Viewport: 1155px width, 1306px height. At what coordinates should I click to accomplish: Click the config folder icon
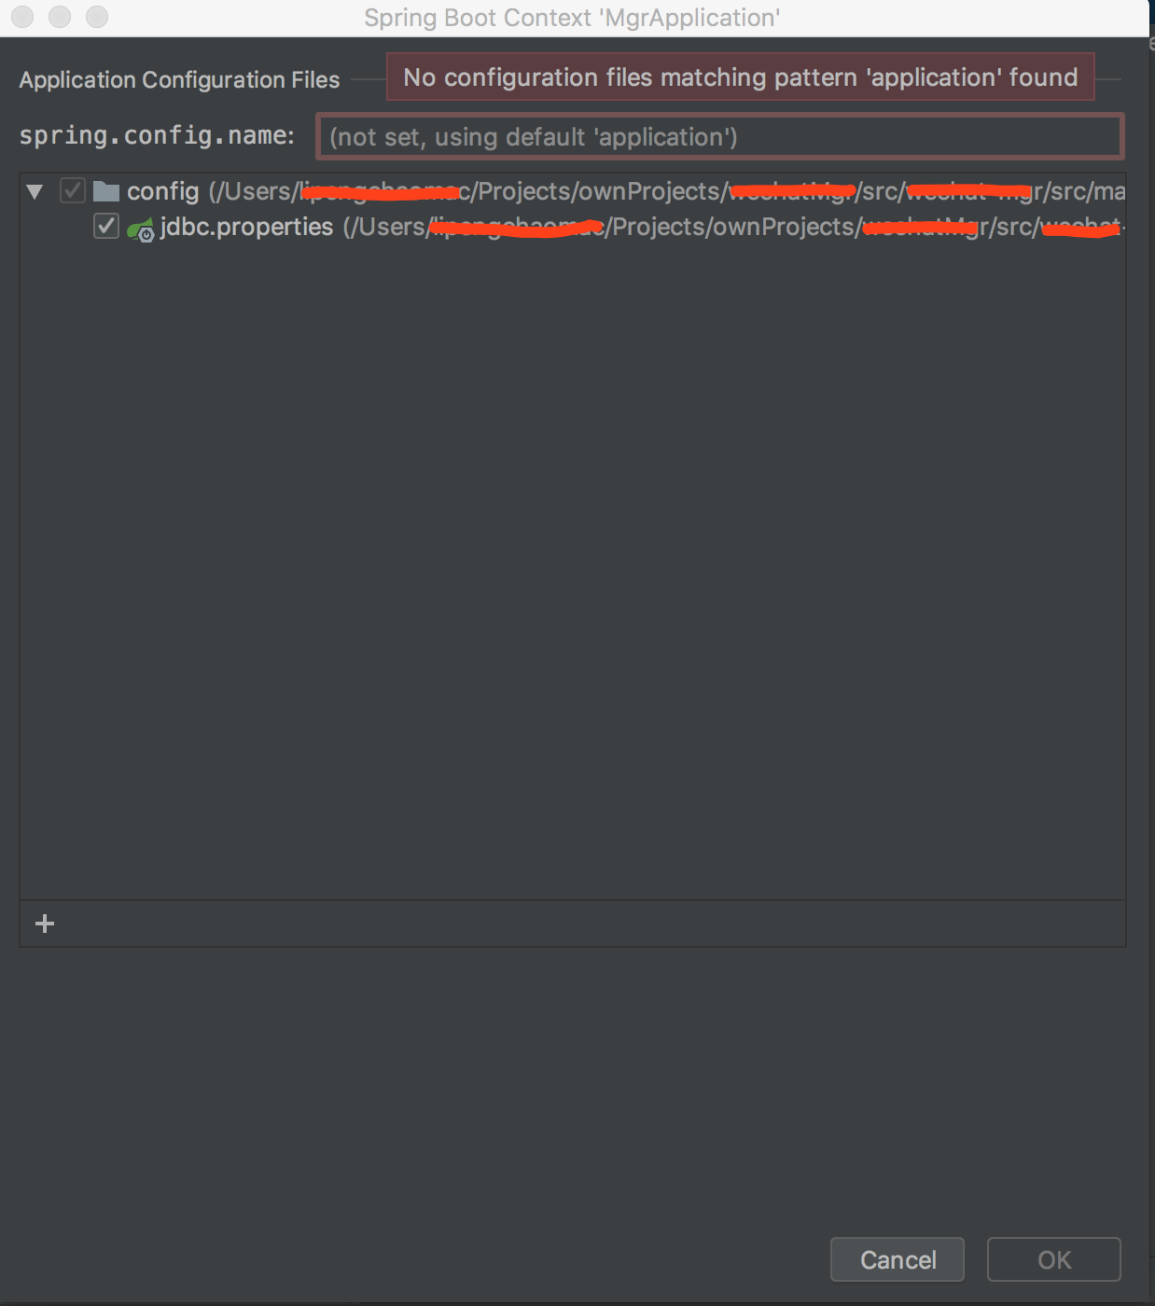click(x=105, y=191)
